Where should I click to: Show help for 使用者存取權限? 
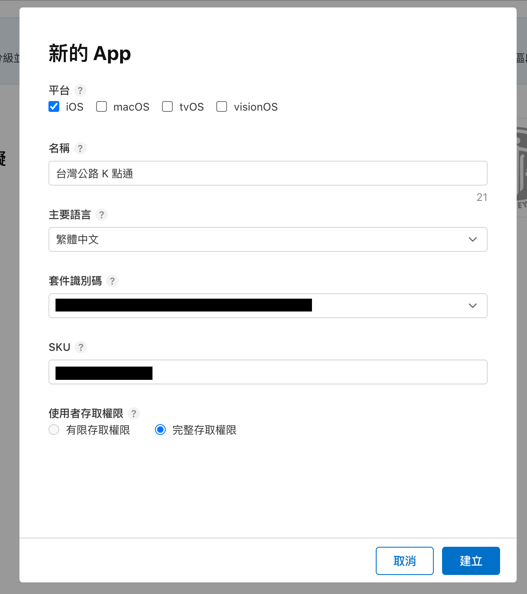133,413
